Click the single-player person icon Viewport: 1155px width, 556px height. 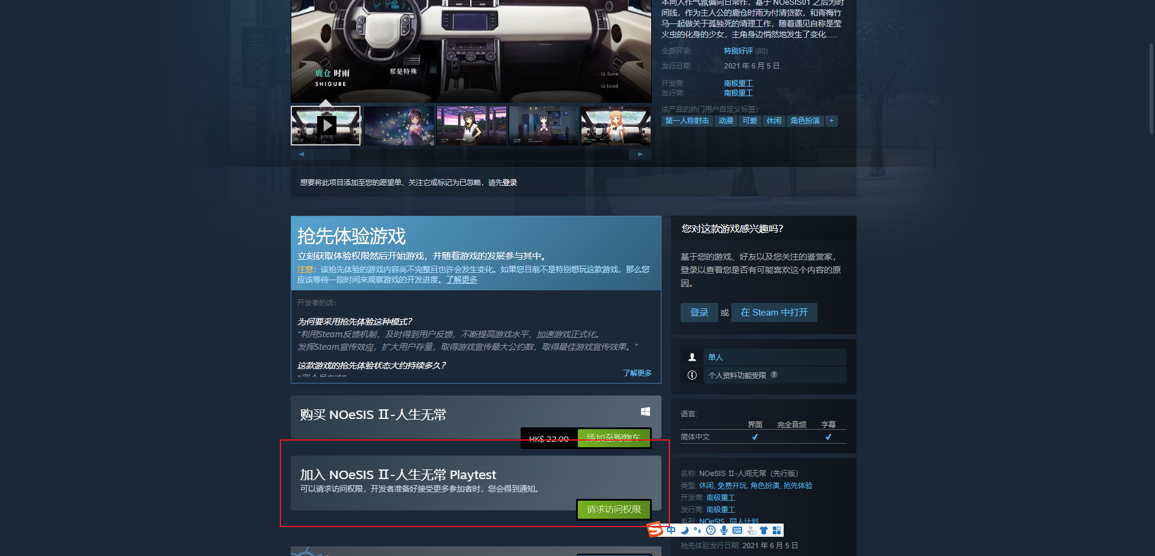tap(692, 357)
